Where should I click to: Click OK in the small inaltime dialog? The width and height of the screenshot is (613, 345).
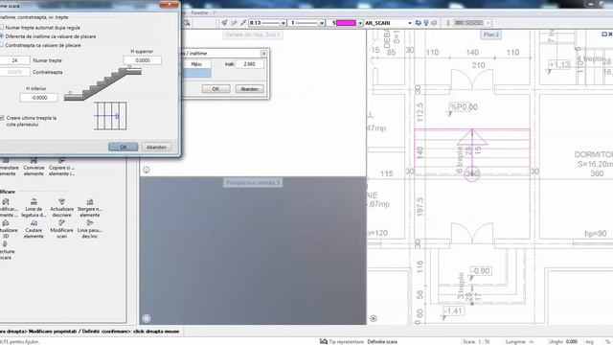pos(216,89)
